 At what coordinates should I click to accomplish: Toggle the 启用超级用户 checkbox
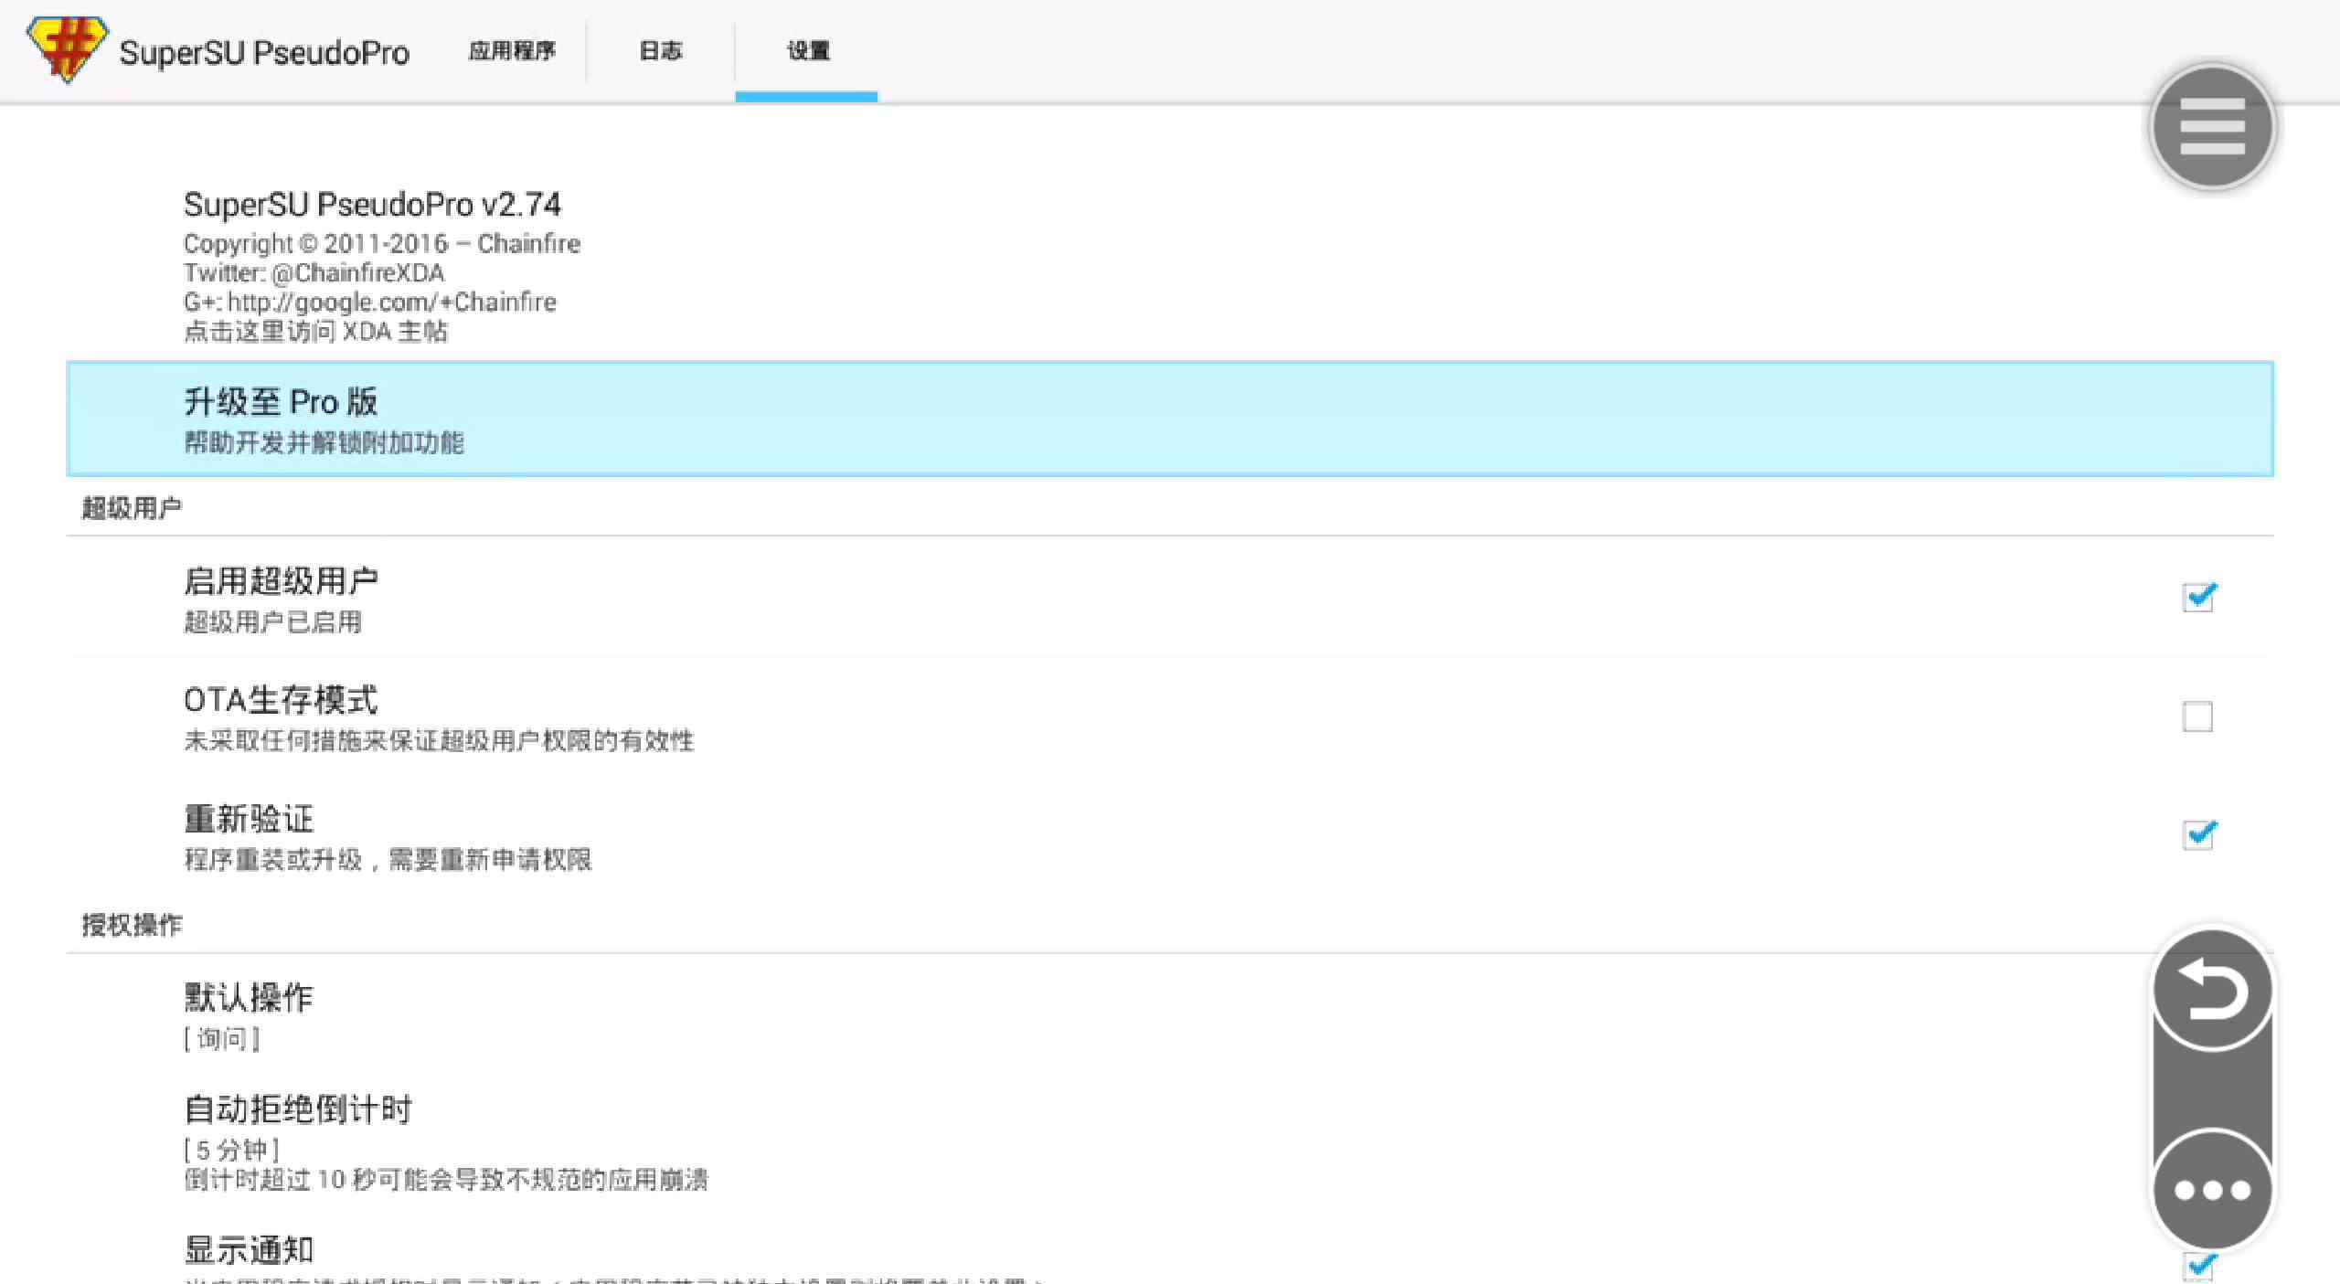coord(2198,598)
